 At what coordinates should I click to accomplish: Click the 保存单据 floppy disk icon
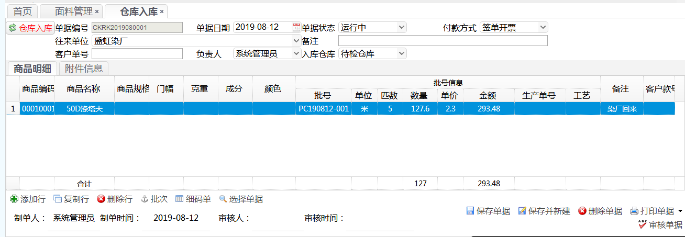tap(470, 211)
